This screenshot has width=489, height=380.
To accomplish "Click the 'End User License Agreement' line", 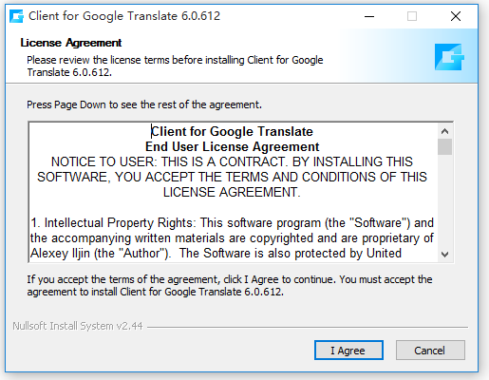I will point(232,146).
